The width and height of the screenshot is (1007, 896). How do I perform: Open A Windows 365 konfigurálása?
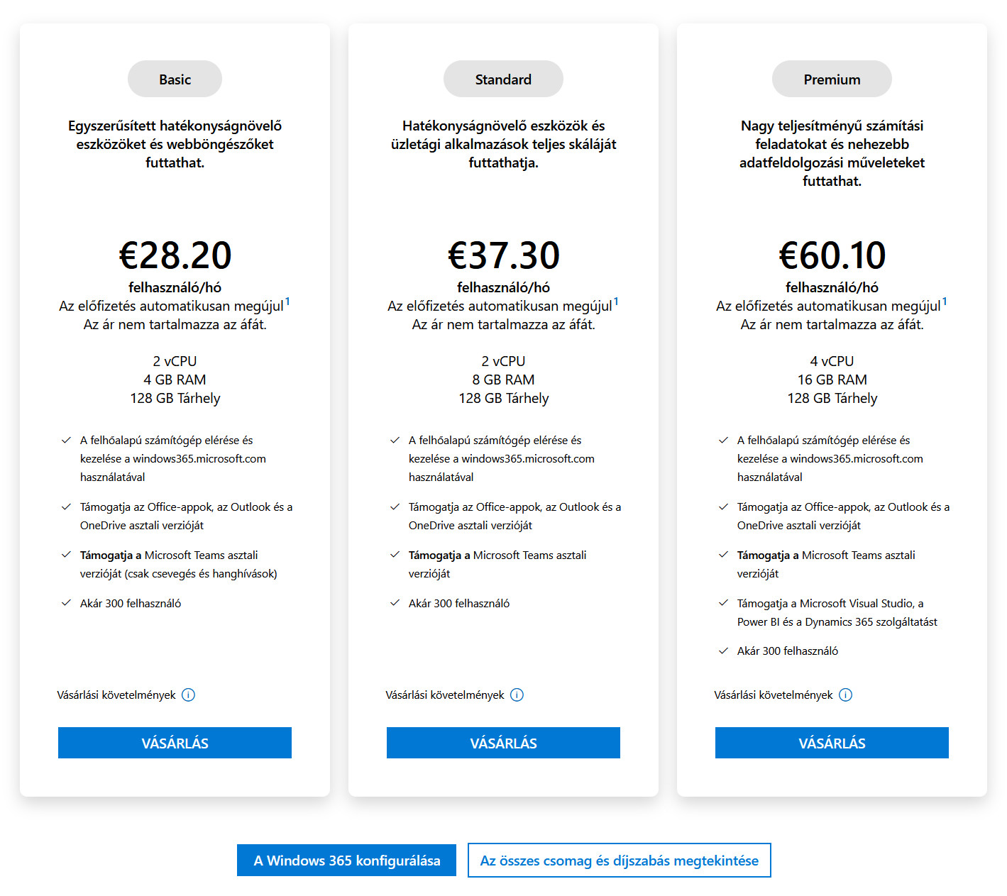click(x=346, y=860)
